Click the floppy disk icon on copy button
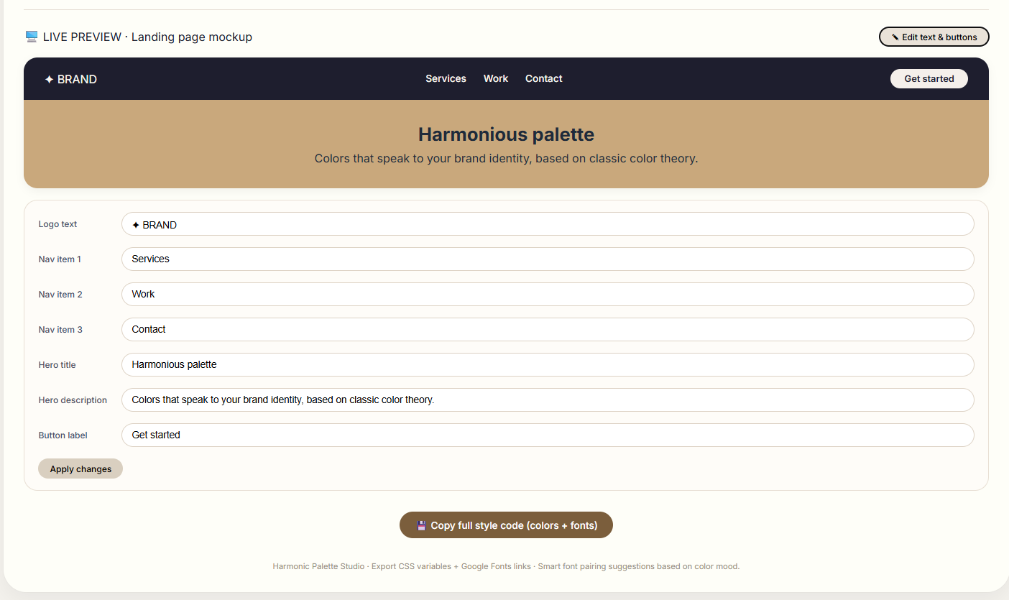This screenshot has width=1009, height=600. (421, 525)
